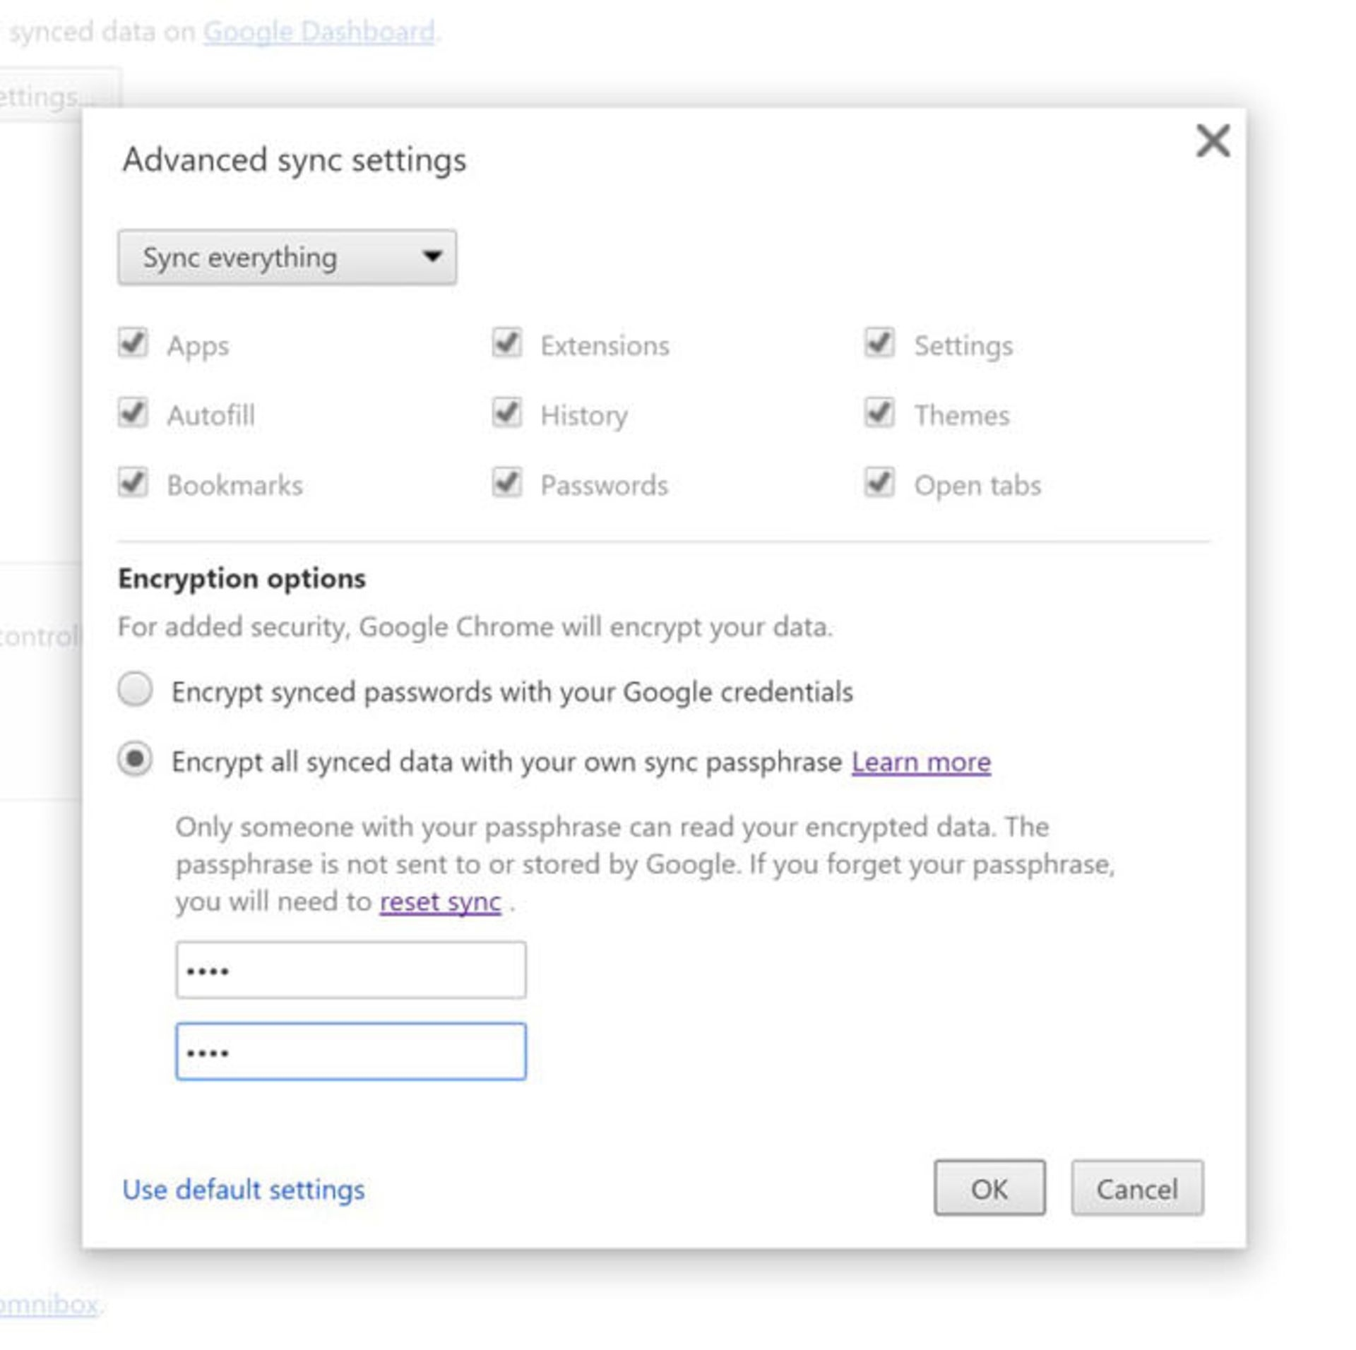
Task: Select Encrypt with Google credentials option
Action: click(x=135, y=689)
